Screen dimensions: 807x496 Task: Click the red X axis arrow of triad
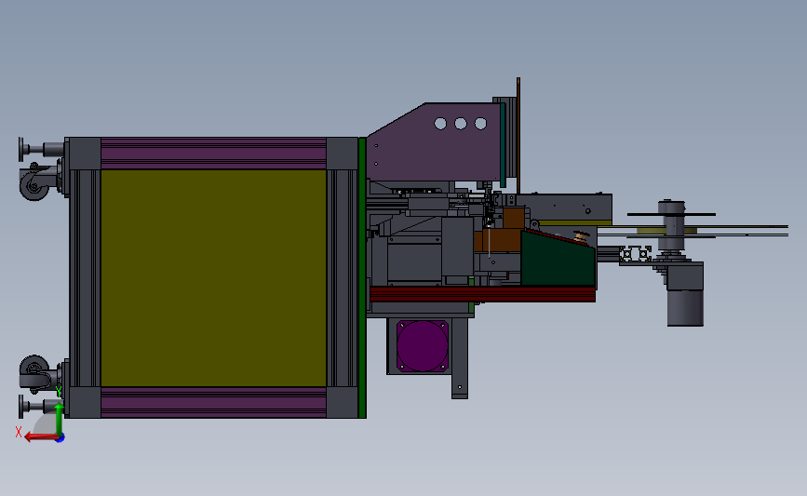[x=40, y=437]
